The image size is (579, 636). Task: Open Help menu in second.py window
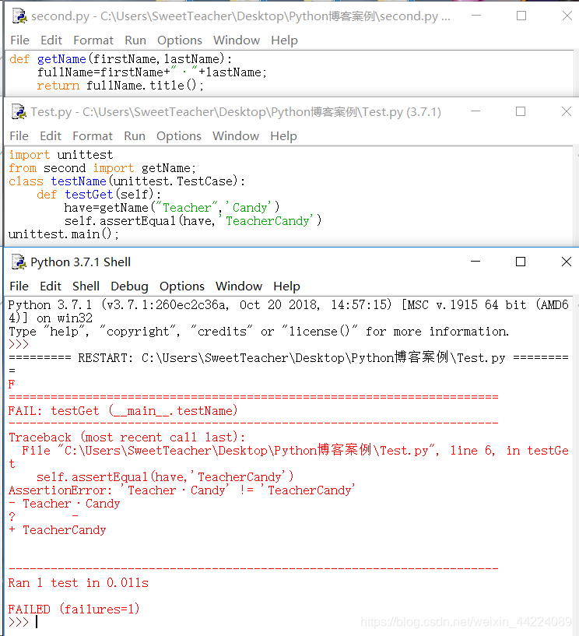coord(284,40)
